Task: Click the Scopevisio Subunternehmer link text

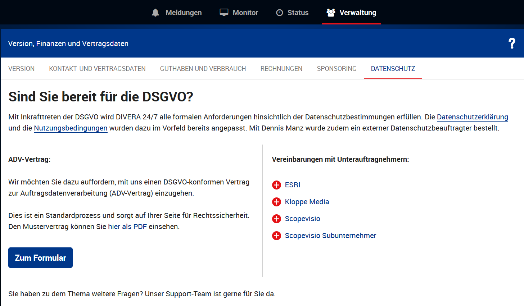Action: tap(330, 236)
